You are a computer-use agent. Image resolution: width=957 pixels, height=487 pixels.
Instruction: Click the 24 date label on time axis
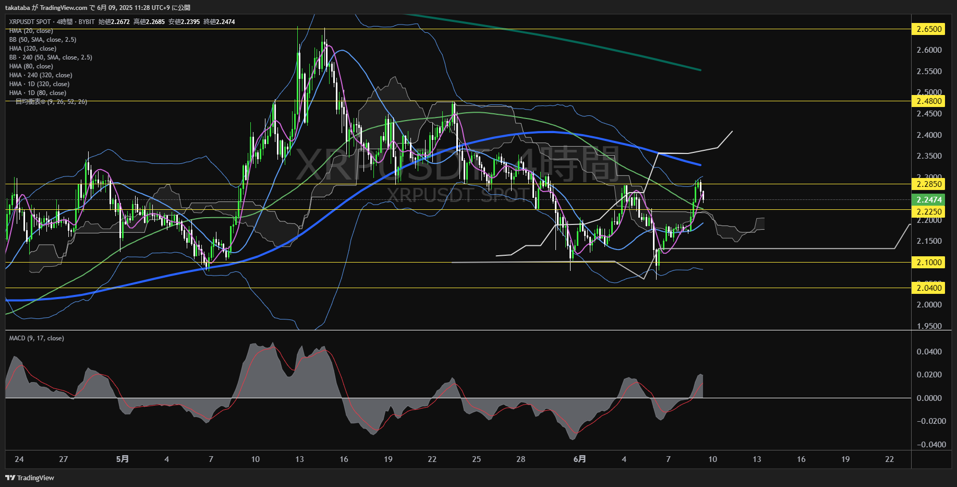[x=19, y=459]
